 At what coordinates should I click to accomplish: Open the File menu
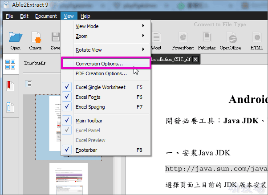click(x=9, y=16)
